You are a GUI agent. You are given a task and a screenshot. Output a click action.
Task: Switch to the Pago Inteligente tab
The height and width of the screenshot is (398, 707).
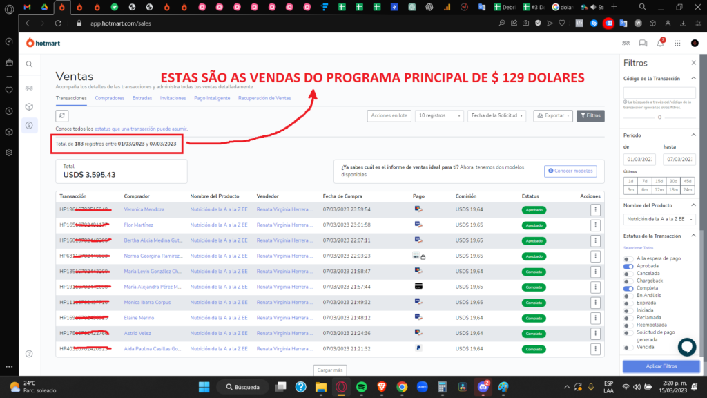[x=212, y=98]
